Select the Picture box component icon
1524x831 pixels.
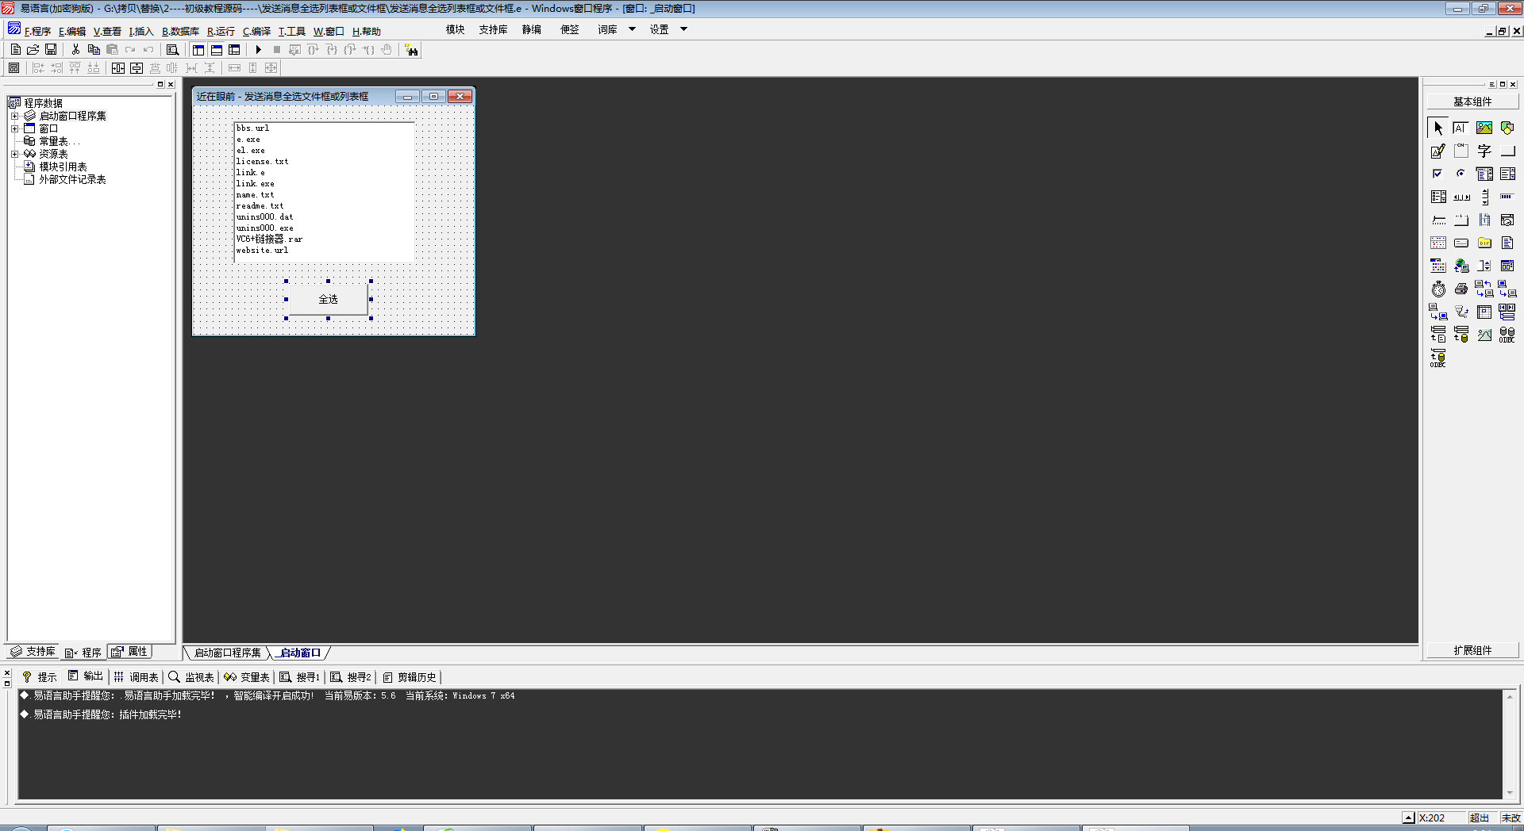1484,128
